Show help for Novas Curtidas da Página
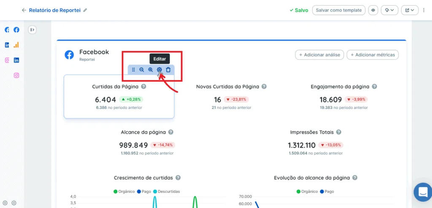Screen dimensions: 432x208 click(x=264, y=86)
